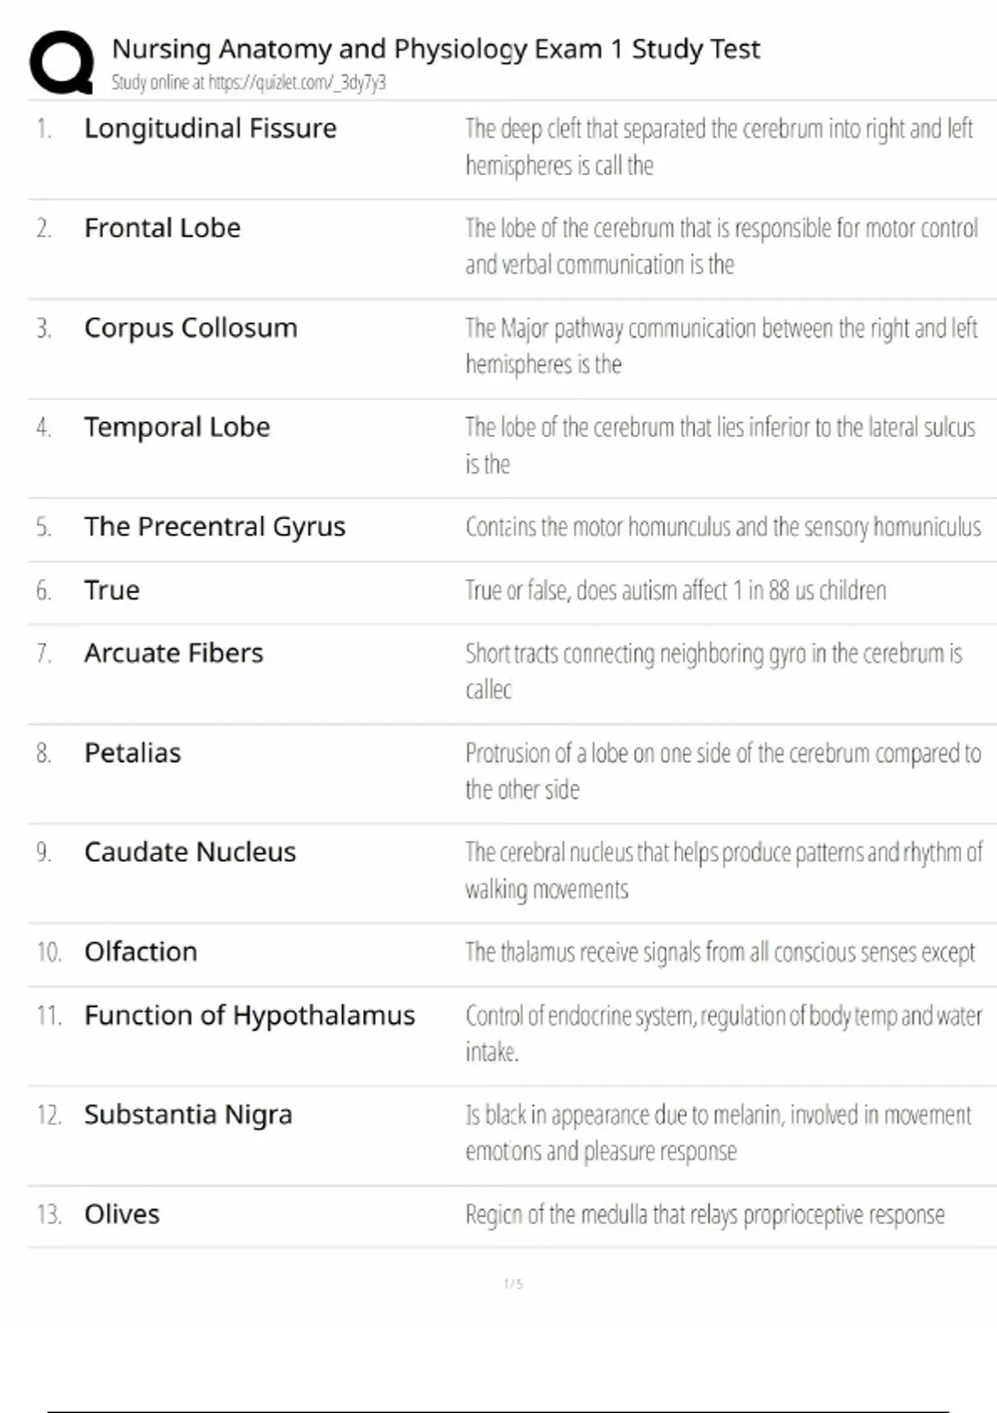Click the Substantia Nigra term
This screenshot has height=1413, width=997.
188,1115
